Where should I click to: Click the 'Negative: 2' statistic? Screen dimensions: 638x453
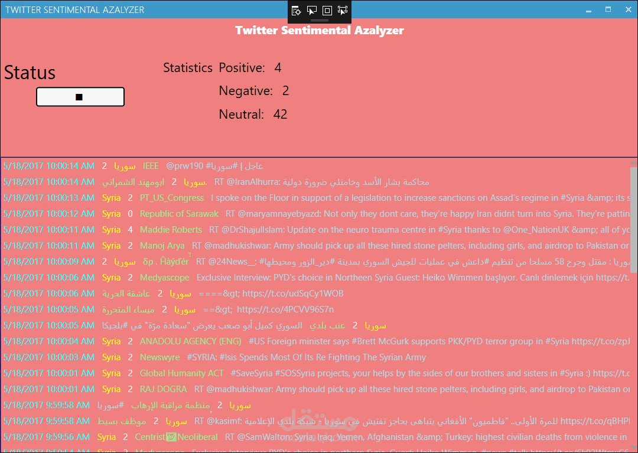click(254, 91)
